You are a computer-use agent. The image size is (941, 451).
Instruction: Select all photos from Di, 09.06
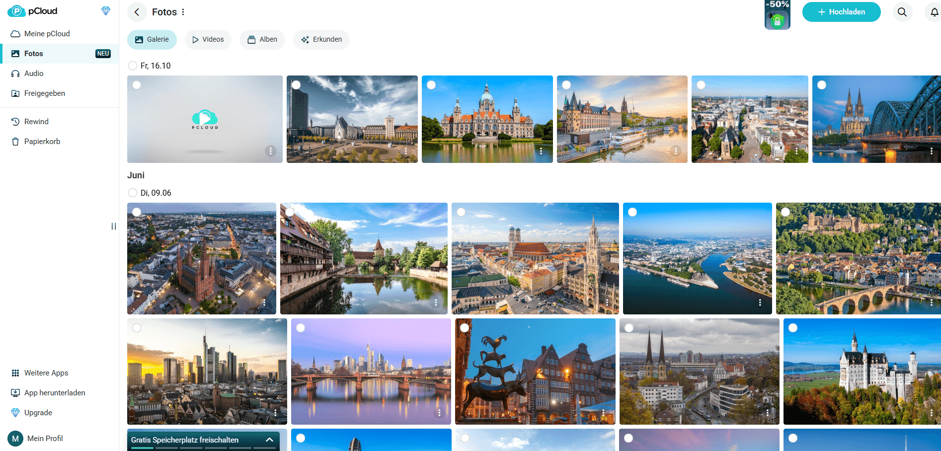tap(133, 193)
